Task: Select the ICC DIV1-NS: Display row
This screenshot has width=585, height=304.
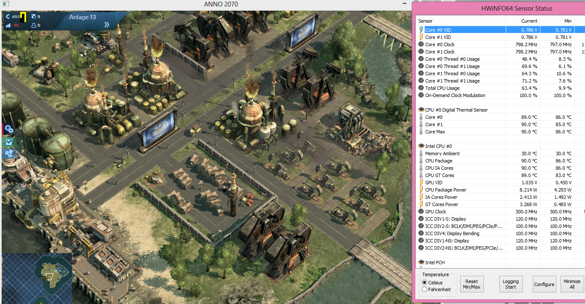Action: click(x=501, y=241)
